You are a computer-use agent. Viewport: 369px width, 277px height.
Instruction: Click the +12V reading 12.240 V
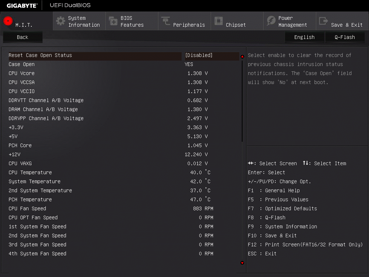(196, 154)
